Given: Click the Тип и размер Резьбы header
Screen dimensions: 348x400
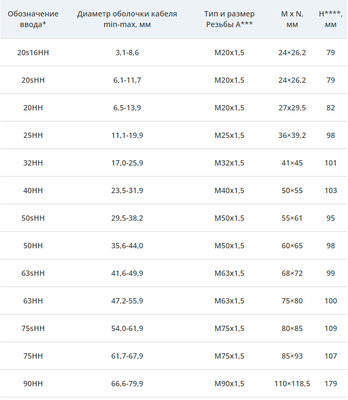Looking at the screenshot, I should 230,19.
